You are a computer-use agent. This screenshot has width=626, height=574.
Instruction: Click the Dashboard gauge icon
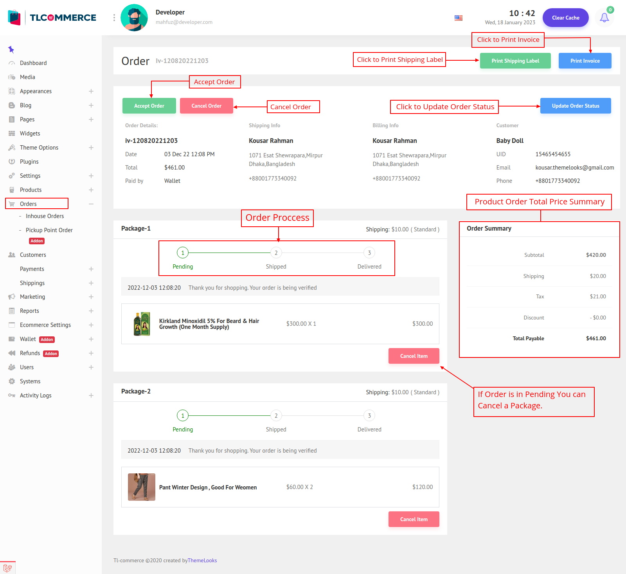tap(12, 63)
